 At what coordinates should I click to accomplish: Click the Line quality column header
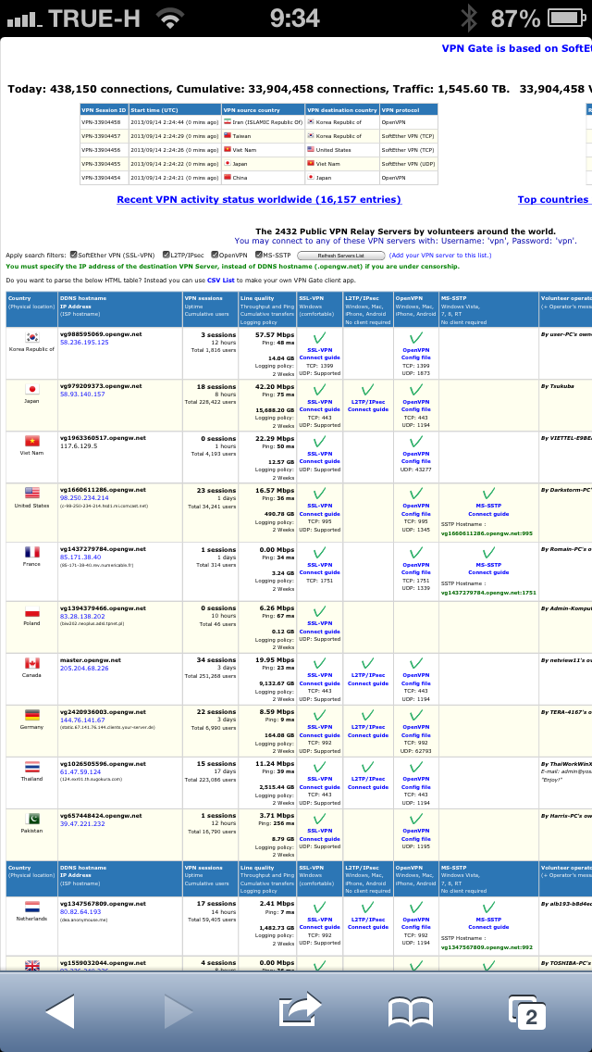point(266,308)
